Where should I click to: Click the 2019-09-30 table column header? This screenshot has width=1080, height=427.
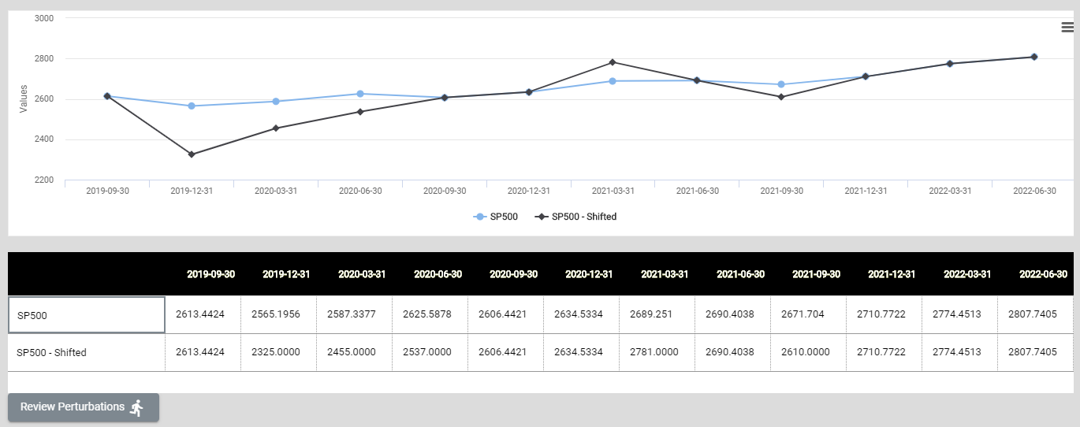click(x=210, y=274)
